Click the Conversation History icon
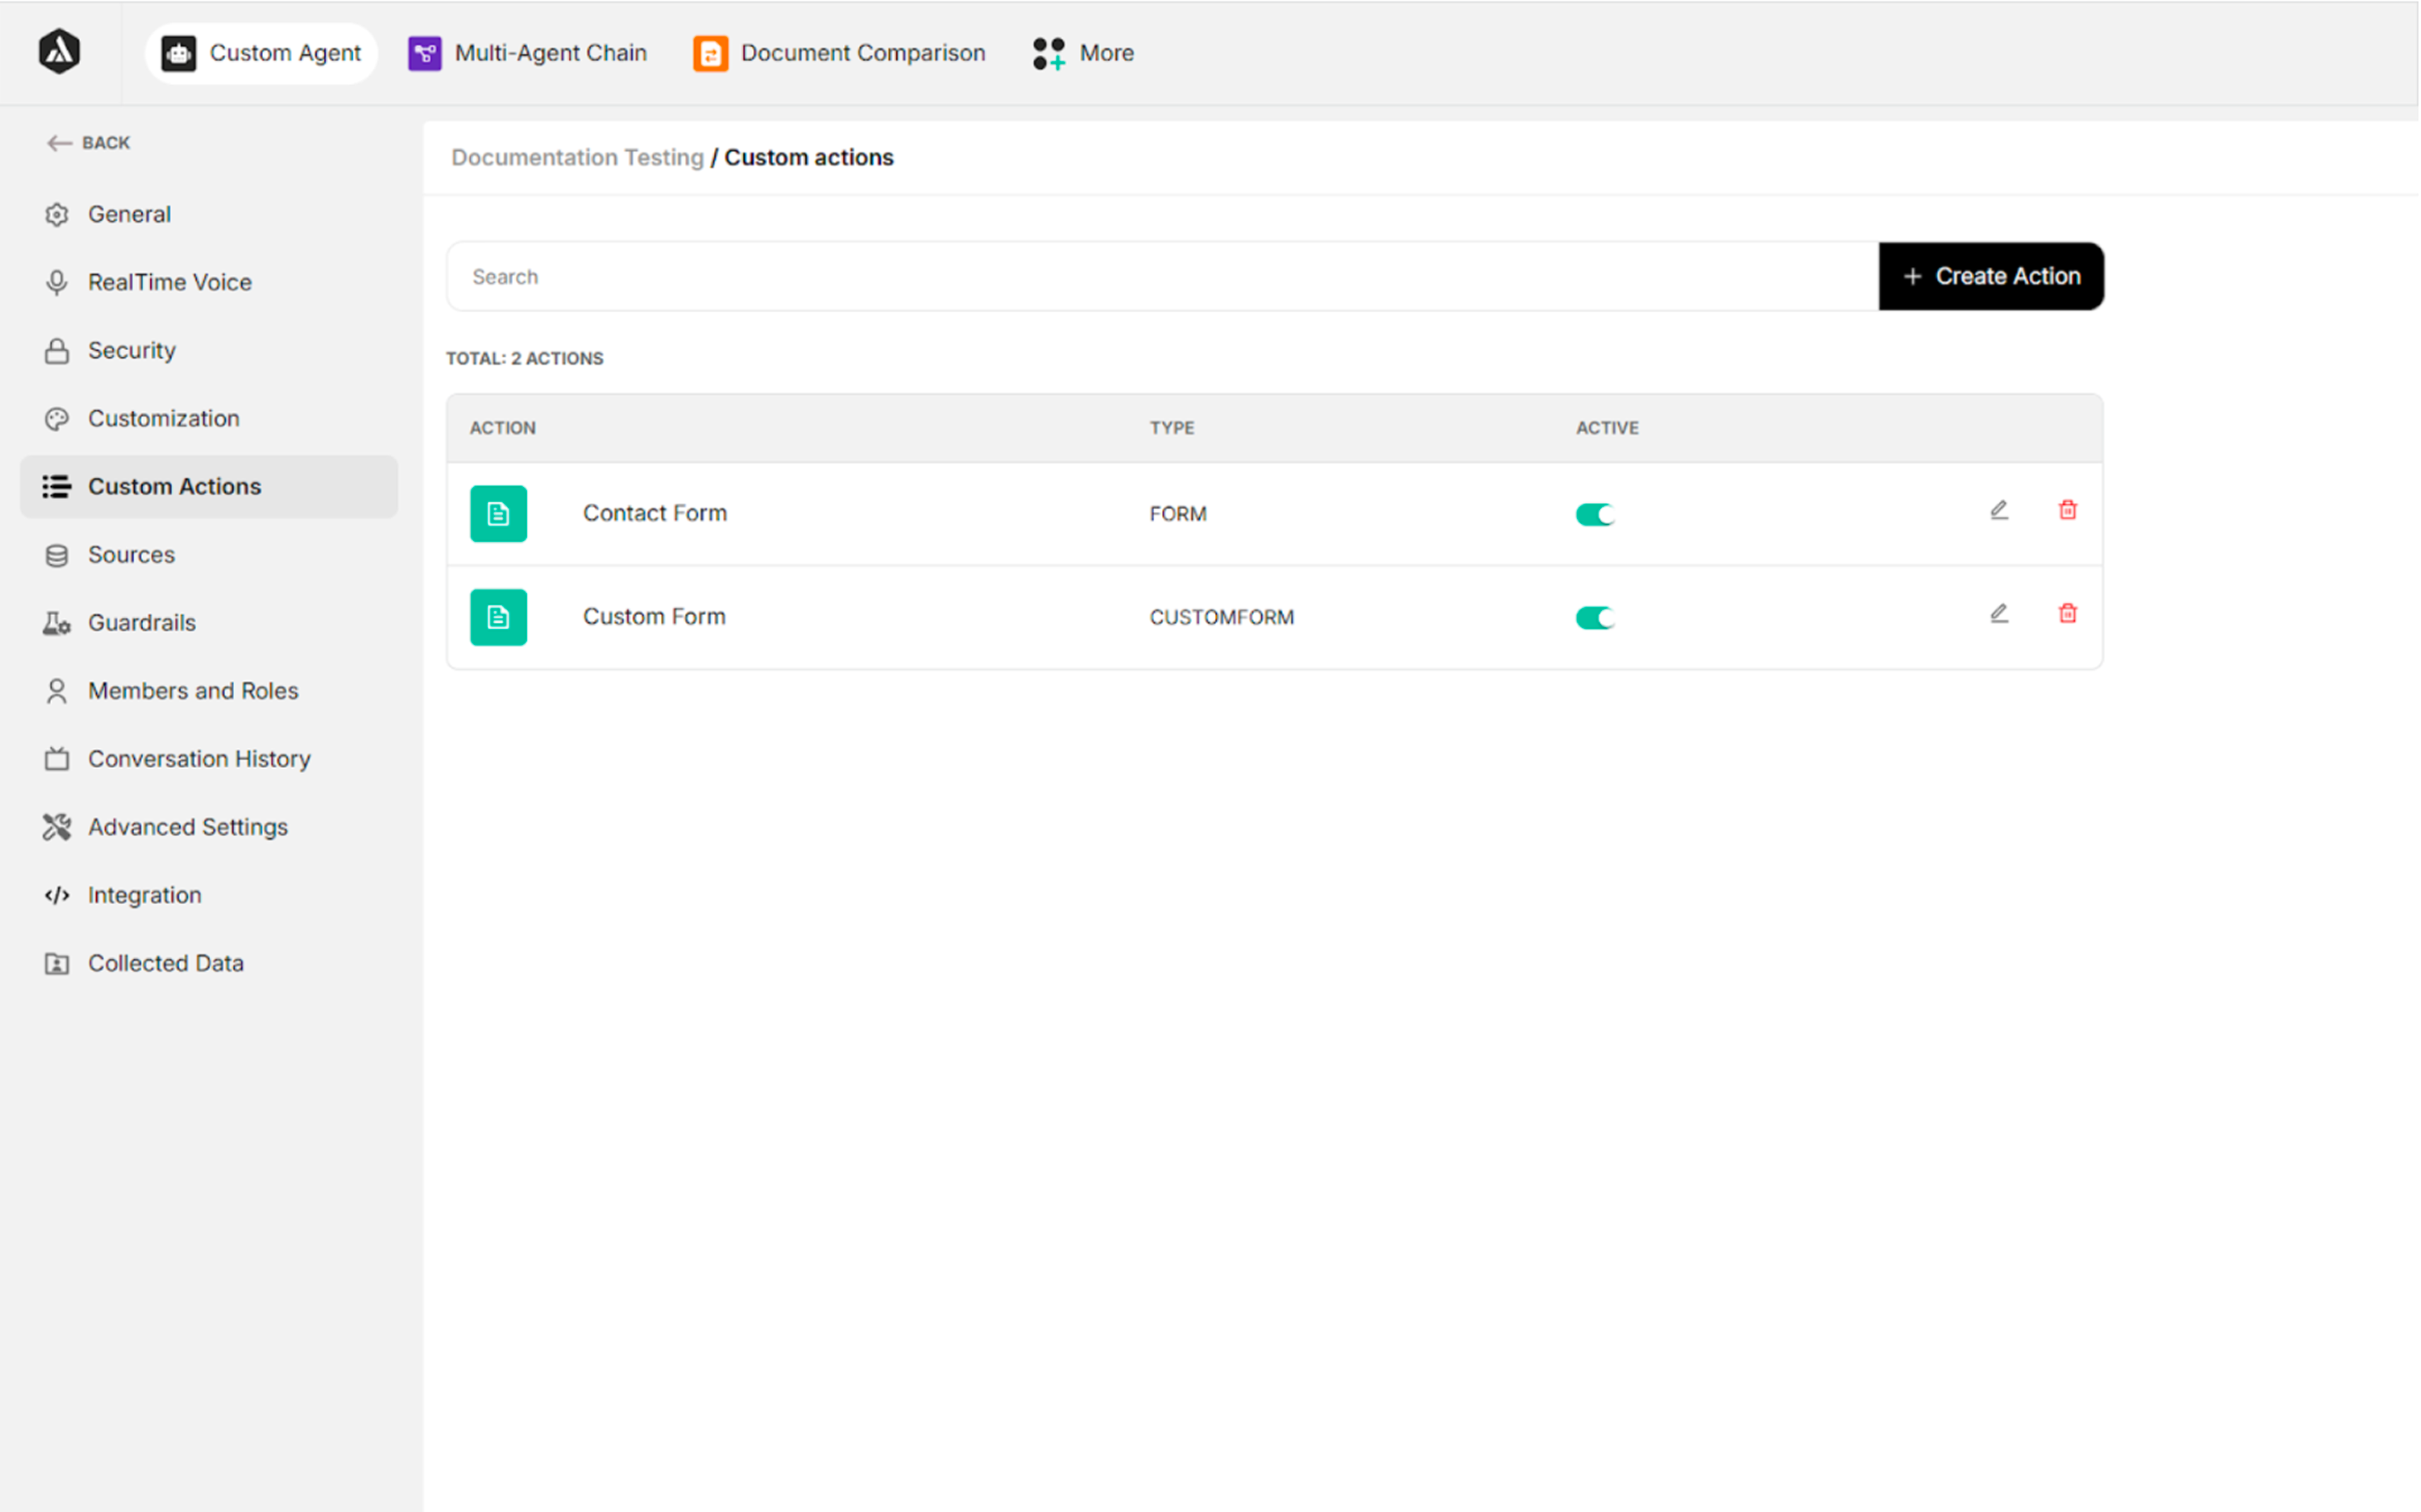This screenshot has width=2421, height=1512. click(57, 759)
